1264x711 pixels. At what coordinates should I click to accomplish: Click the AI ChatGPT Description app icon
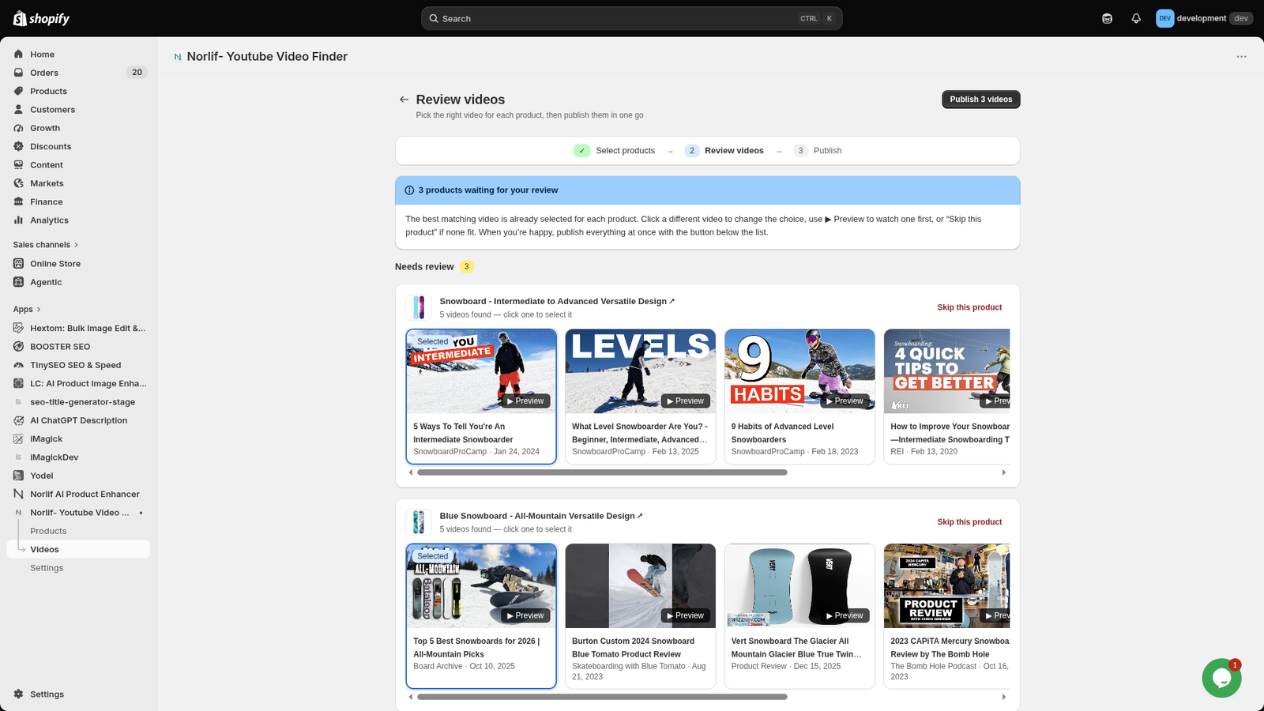point(19,420)
